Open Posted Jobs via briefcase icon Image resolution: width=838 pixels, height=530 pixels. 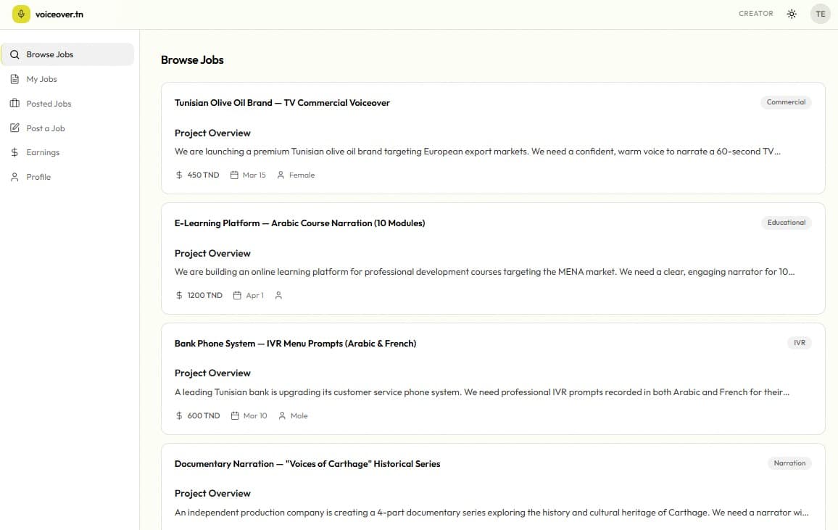[x=14, y=103]
